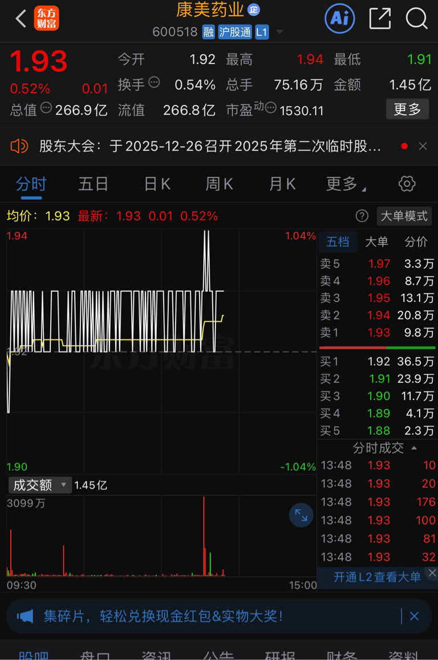
Task: Switch to the 分时 chart tab
Action: (31, 184)
